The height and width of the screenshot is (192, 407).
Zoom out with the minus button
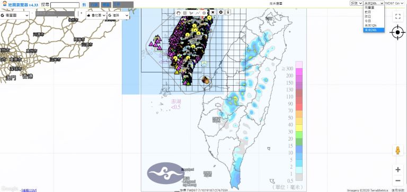coord(397,180)
